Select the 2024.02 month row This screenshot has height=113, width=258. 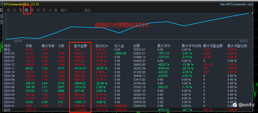pyautogui.click(x=9, y=102)
